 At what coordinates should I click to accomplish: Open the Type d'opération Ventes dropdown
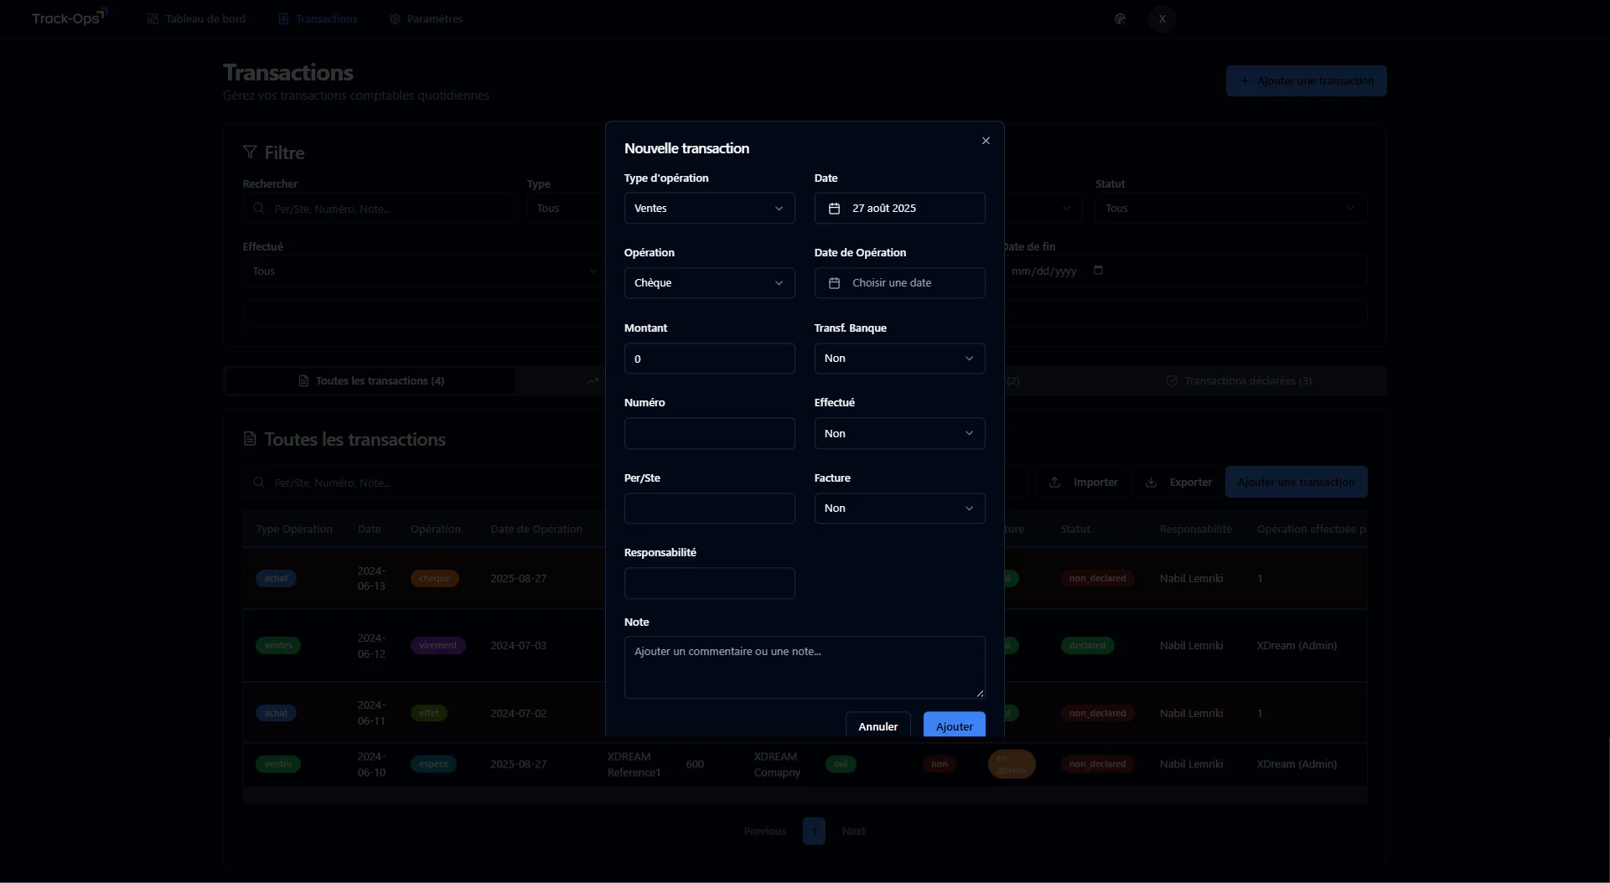pyautogui.click(x=709, y=208)
